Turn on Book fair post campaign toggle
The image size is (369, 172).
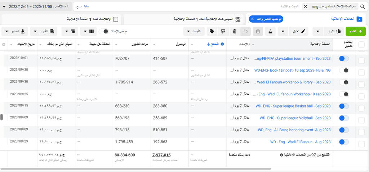point(344,70)
